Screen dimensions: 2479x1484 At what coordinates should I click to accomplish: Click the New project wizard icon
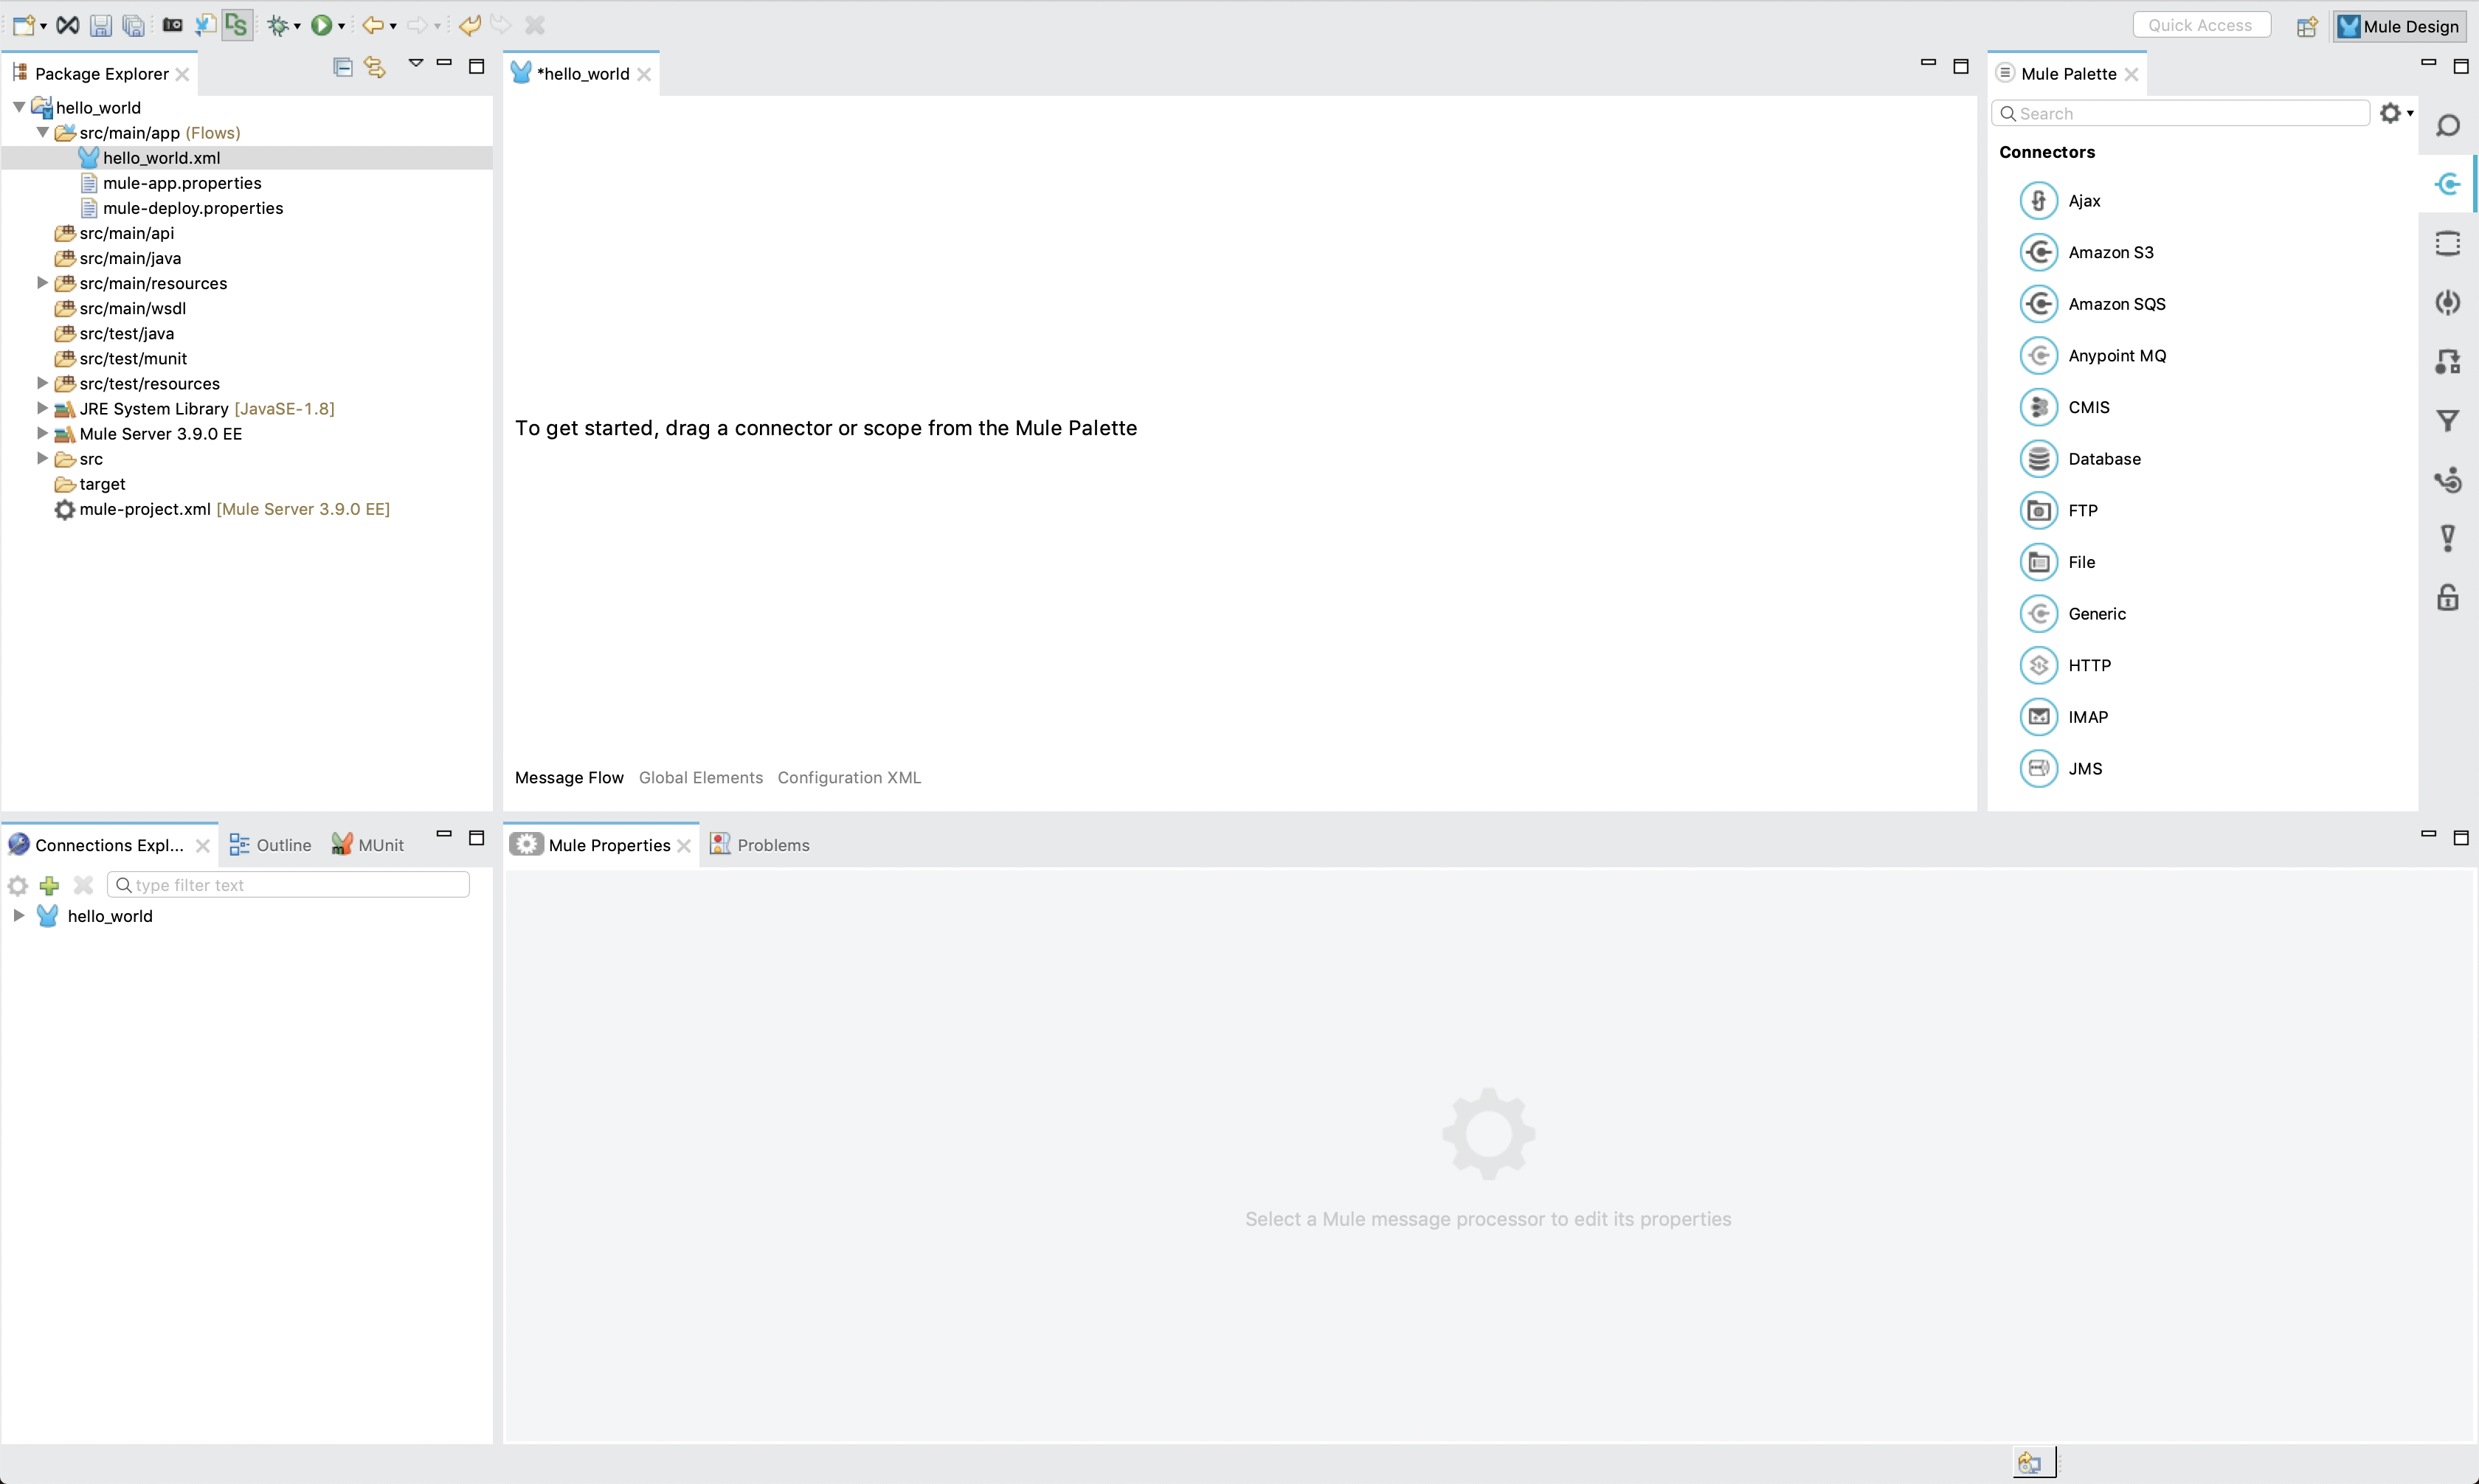(23, 25)
